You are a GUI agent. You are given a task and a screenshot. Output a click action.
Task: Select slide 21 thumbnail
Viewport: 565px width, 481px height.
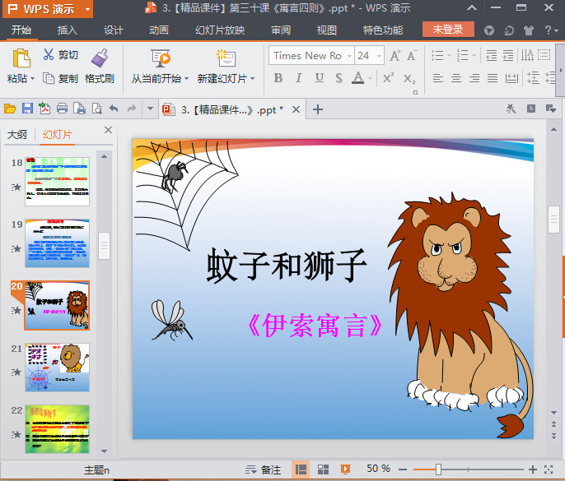[x=58, y=368]
